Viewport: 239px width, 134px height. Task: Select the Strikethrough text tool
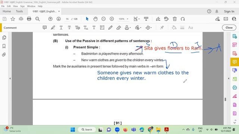(x=69, y=28)
